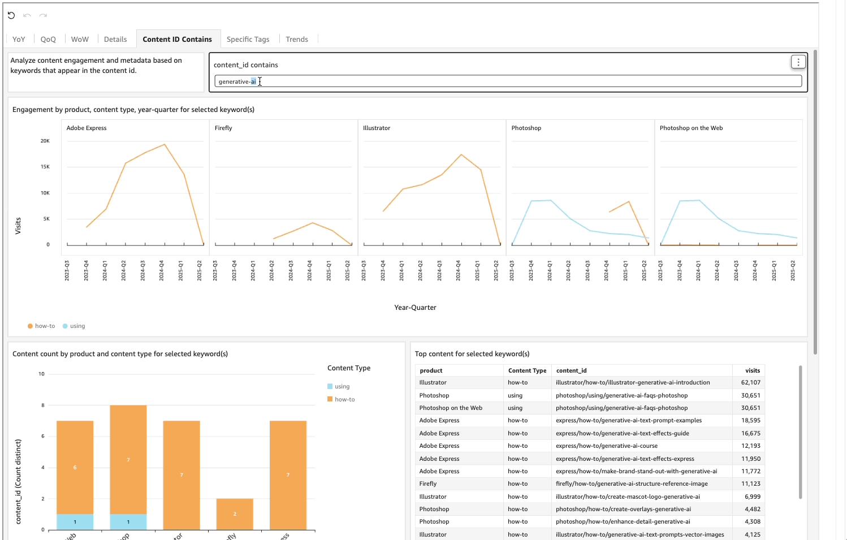Click the orange bar segment labeled 6

point(75,467)
